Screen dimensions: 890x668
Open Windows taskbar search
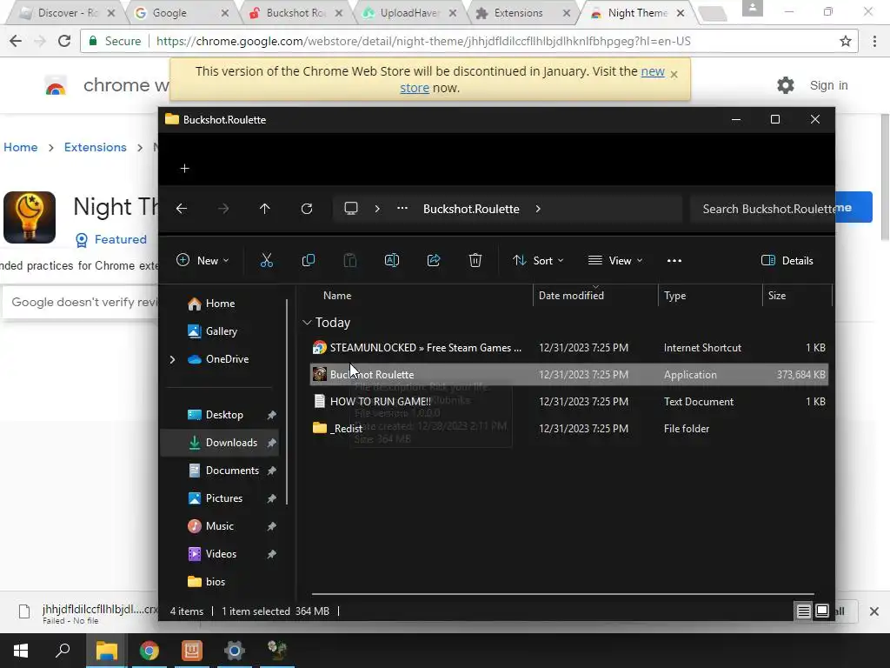63,651
